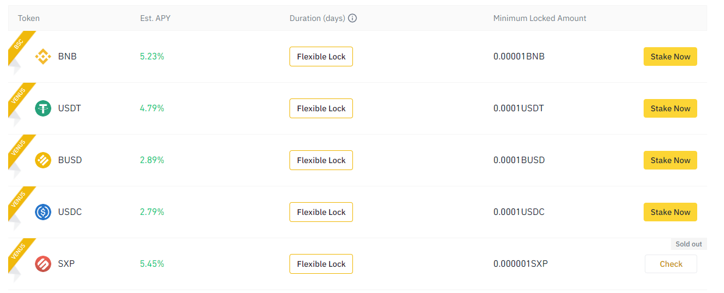Click the SXP token icon
The height and width of the screenshot is (293, 724).
43,264
